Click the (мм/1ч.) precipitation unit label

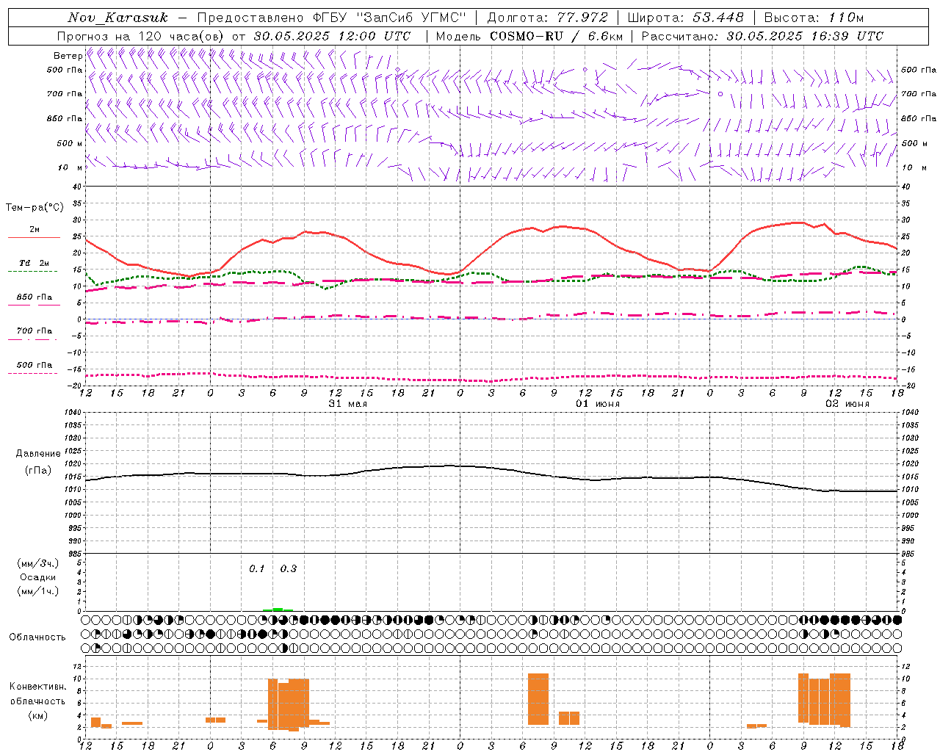click(x=38, y=591)
